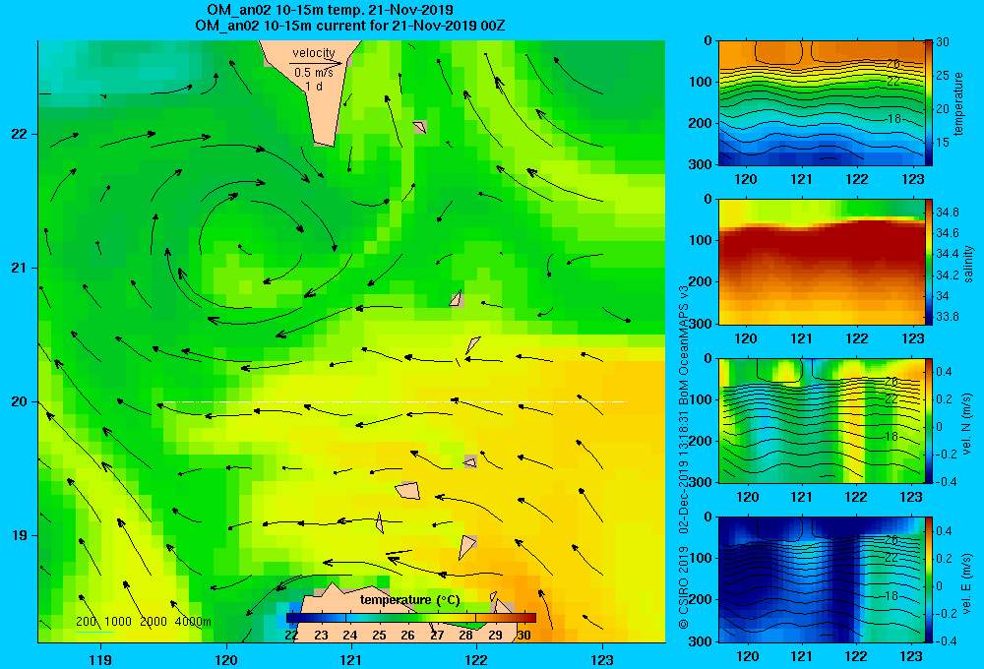This screenshot has height=669, width=984.
Task: Click latitude label '19' on the main map axis
Action: point(20,535)
